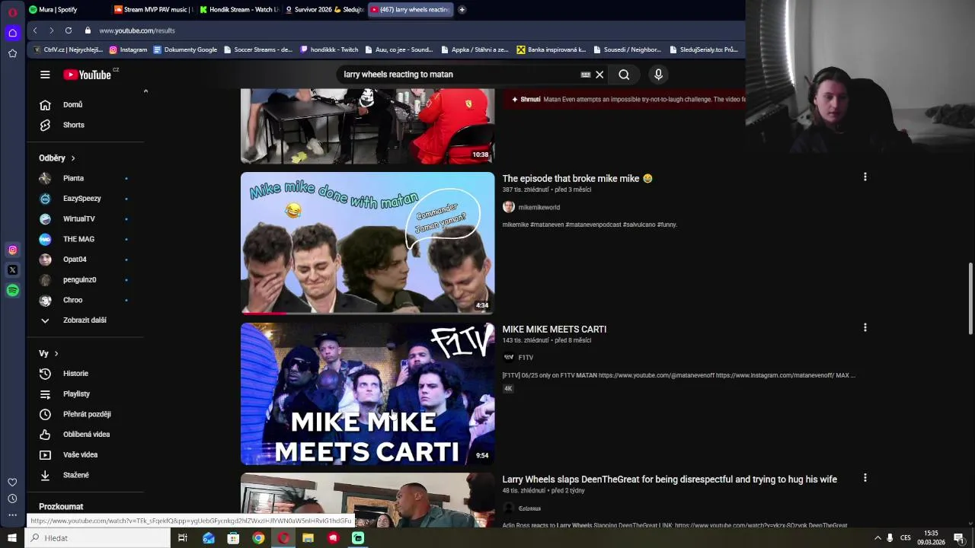Open X (Twitter) icon in Opera sidebar

pos(12,269)
